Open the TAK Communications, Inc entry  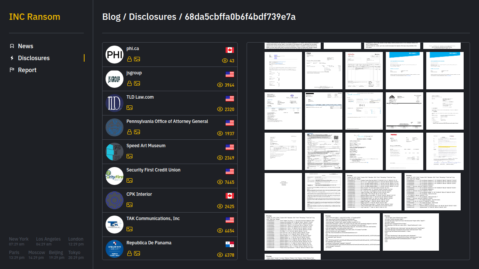tap(153, 219)
